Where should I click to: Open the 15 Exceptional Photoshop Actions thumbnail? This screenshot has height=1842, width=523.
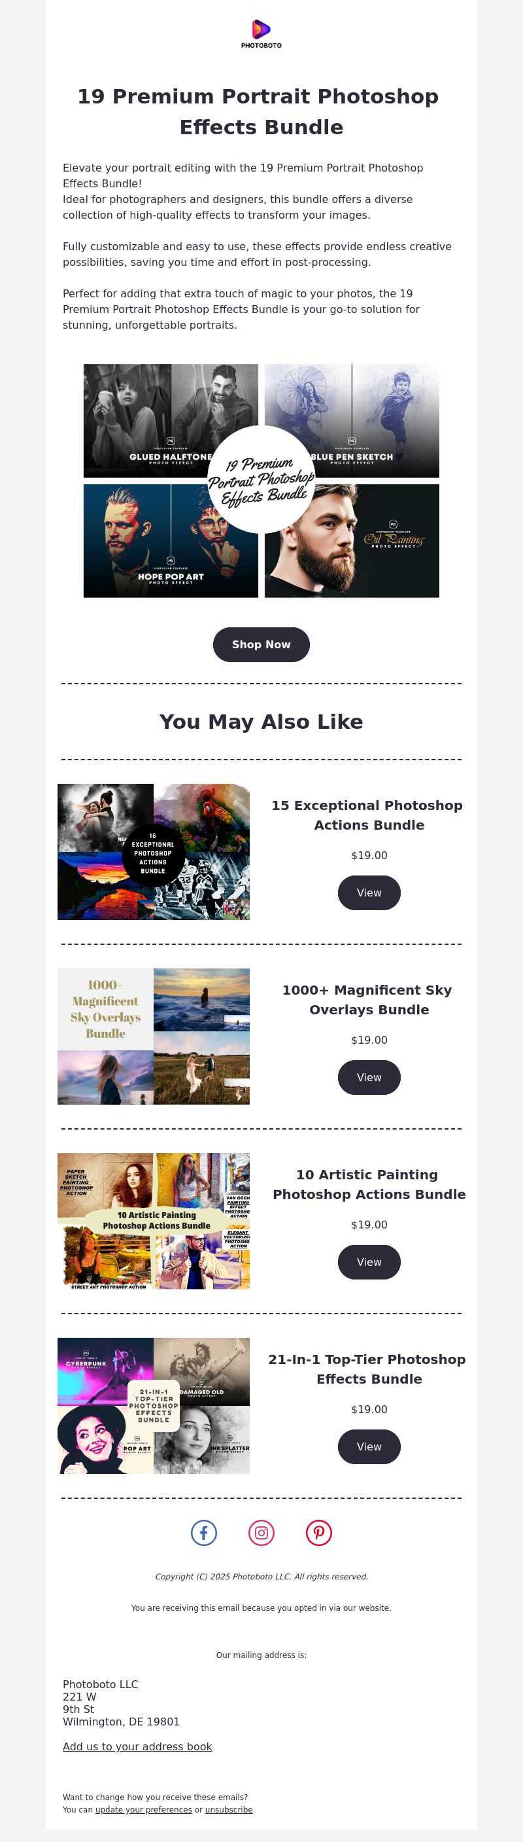click(154, 852)
